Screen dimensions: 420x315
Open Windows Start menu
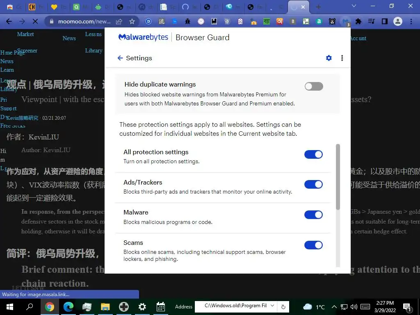[10, 307]
